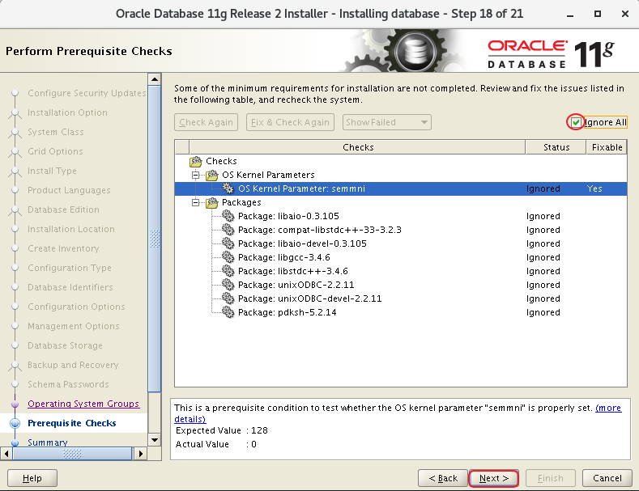Select OS Kernel Parameter: semmni row

point(401,188)
